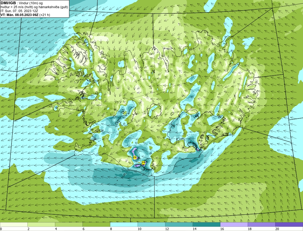Click the '12' legend scale value
The height and width of the screenshot is (231, 303).
167,229
